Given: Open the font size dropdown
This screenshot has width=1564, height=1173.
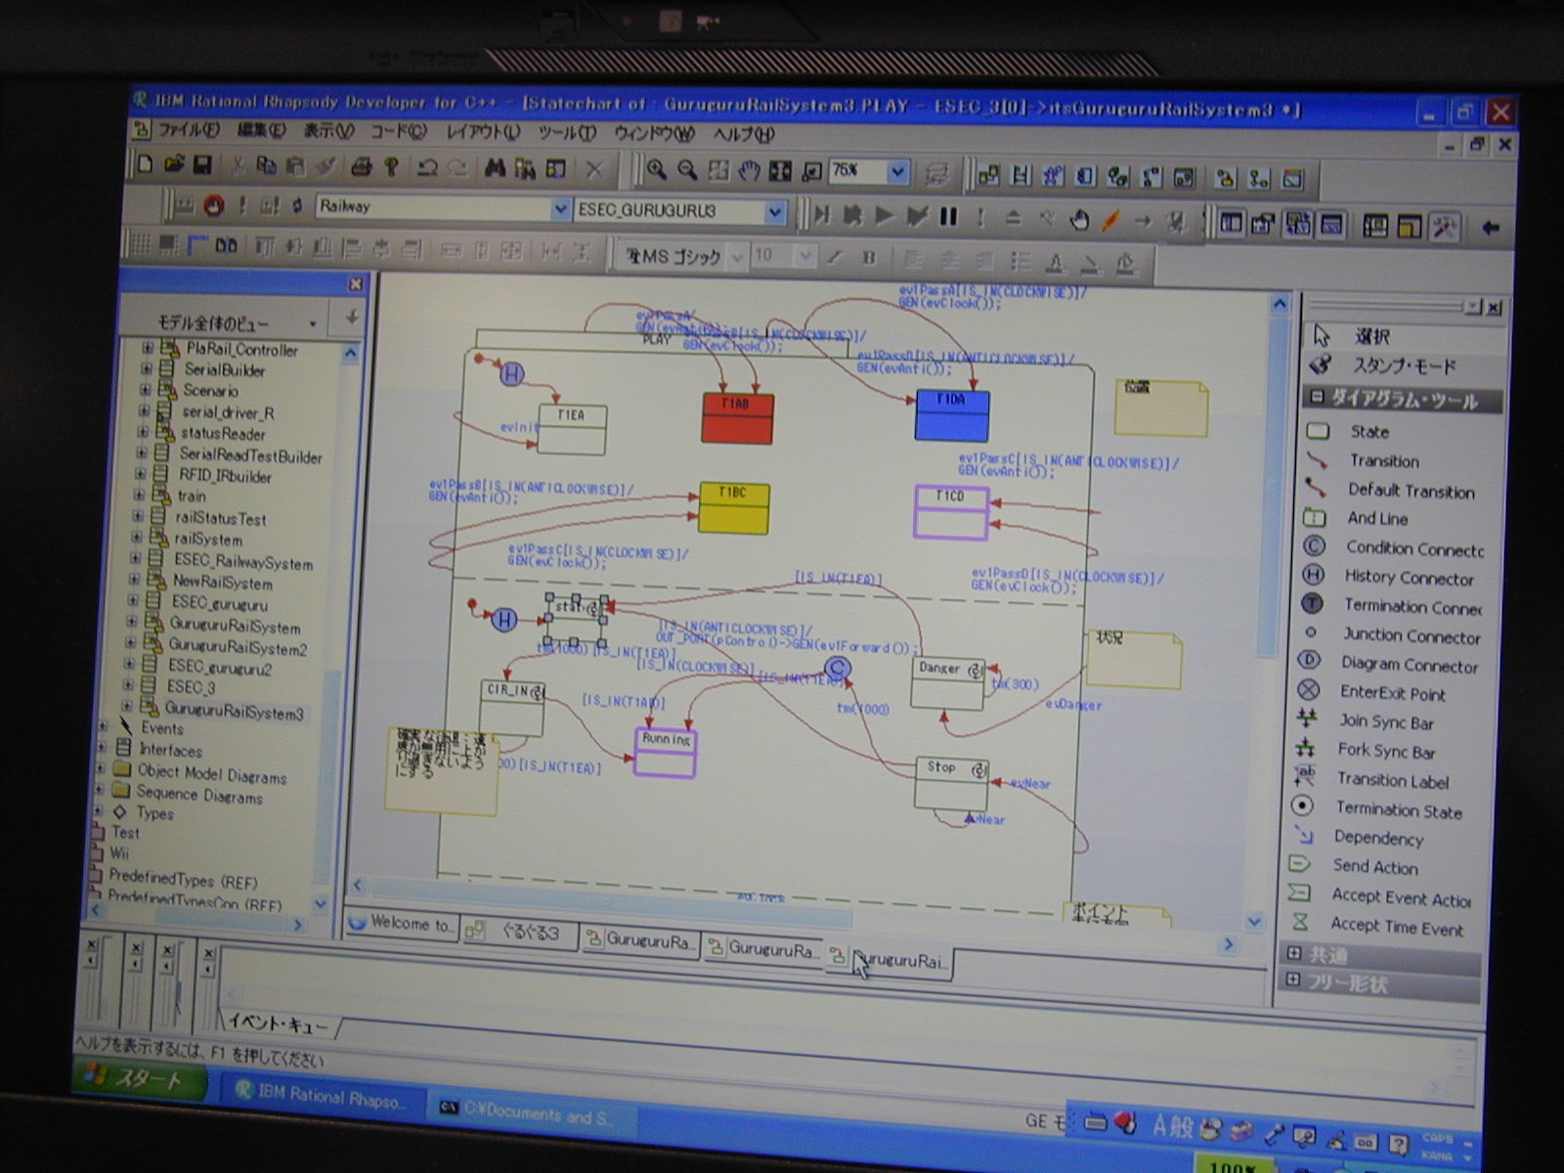Looking at the screenshot, I should point(805,257).
